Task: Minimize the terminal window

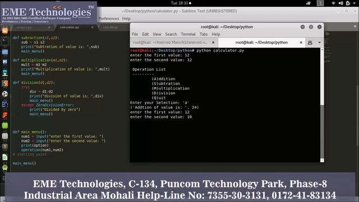Action: [302, 27]
